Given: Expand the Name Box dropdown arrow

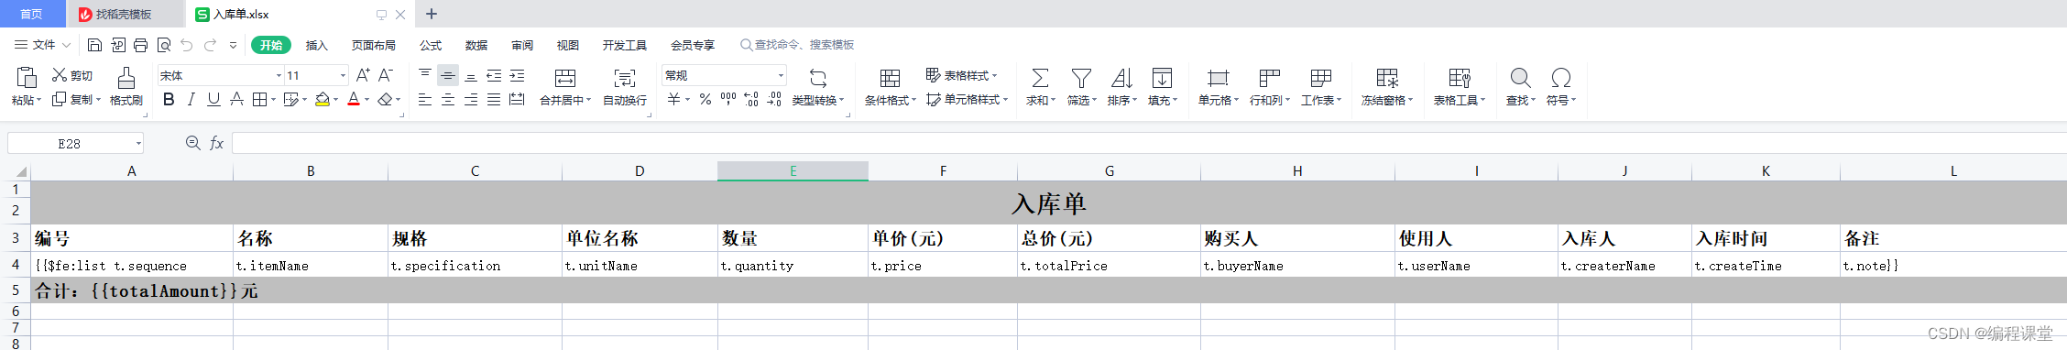Looking at the screenshot, I should (138, 143).
